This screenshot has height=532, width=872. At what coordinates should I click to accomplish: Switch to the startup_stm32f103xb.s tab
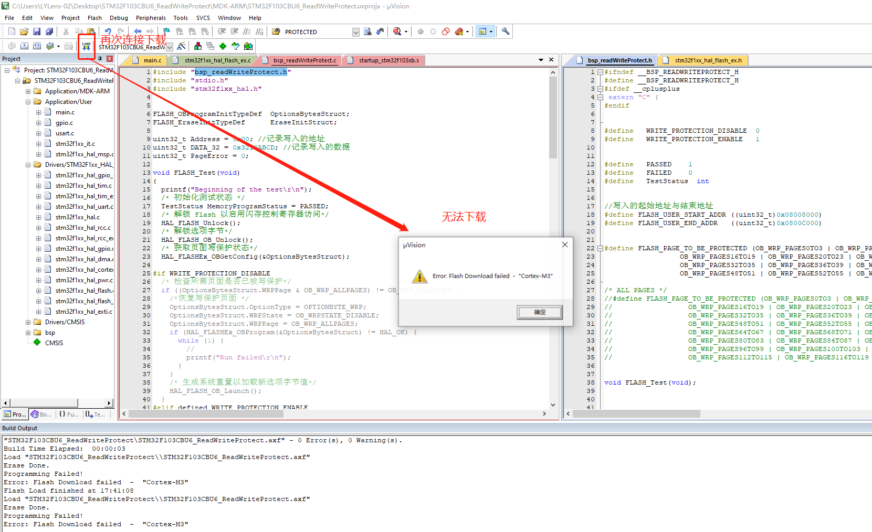click(x=388, y=60)
